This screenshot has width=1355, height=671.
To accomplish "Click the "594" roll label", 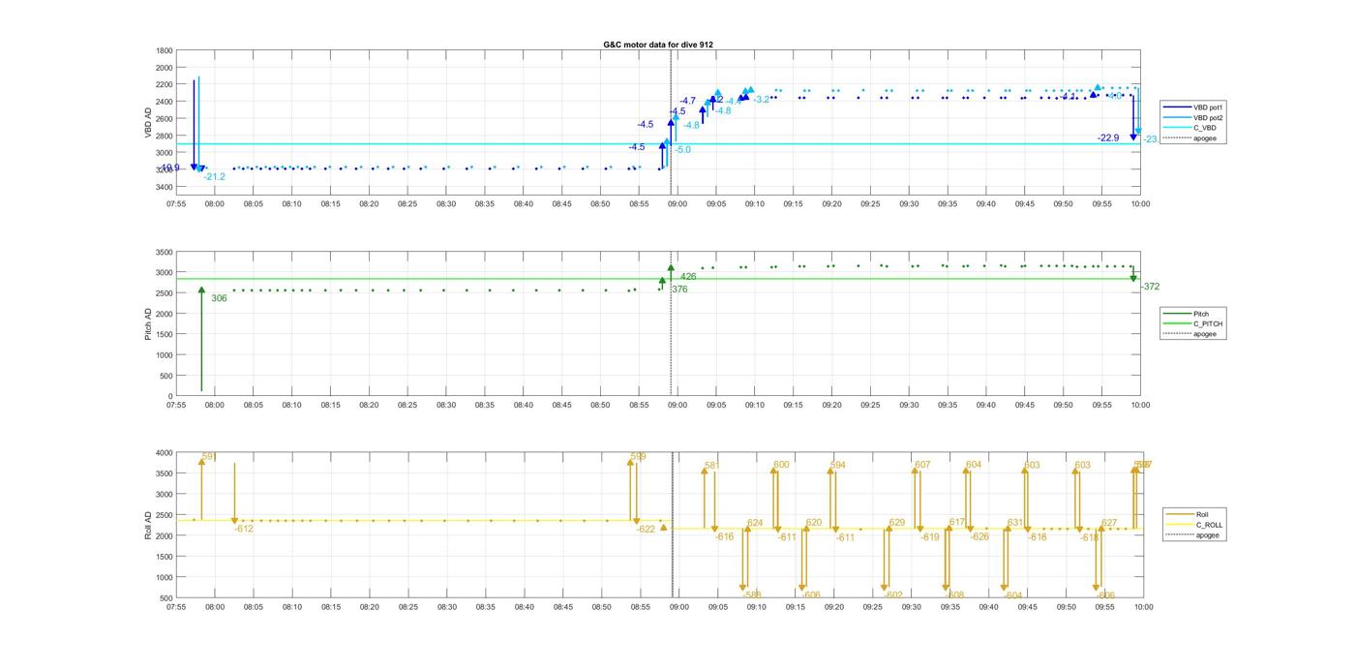I will click(838, 466).
